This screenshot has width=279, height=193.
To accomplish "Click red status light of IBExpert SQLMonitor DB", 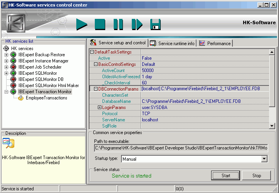I will [13, 79].
